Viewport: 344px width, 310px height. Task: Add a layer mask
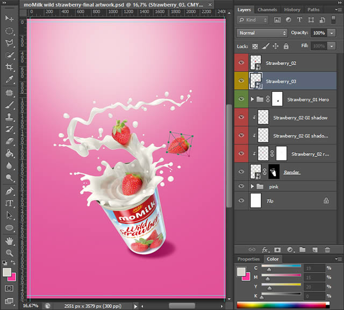[x=277, y=250]
